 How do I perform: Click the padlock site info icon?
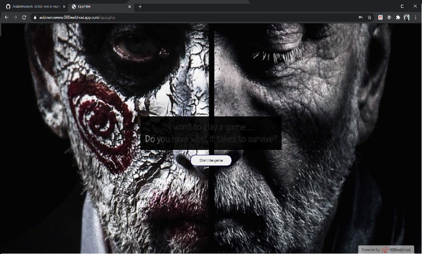click(35, 18)
